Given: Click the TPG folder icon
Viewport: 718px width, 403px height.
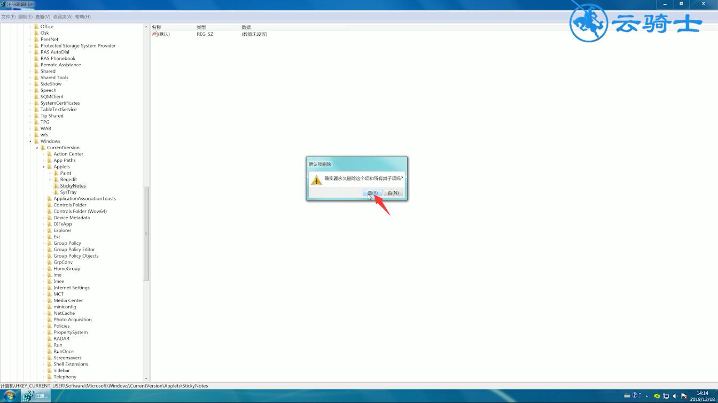Looking at the screenshot, I should point(36,122).
